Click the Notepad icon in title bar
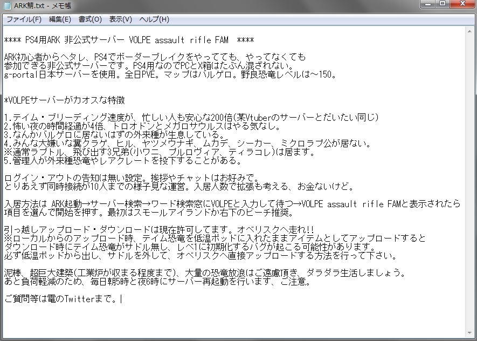The height and width of the screenshot is (341, 477). 8,5
